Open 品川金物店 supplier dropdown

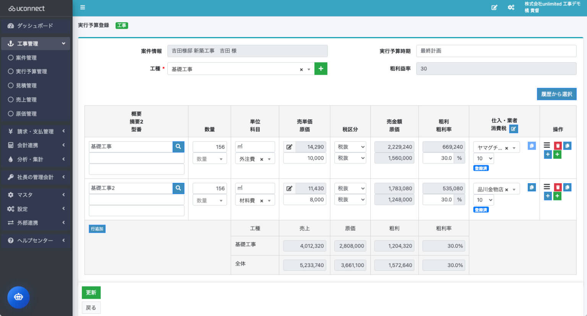pyautogui.click(x=514, y=190)
